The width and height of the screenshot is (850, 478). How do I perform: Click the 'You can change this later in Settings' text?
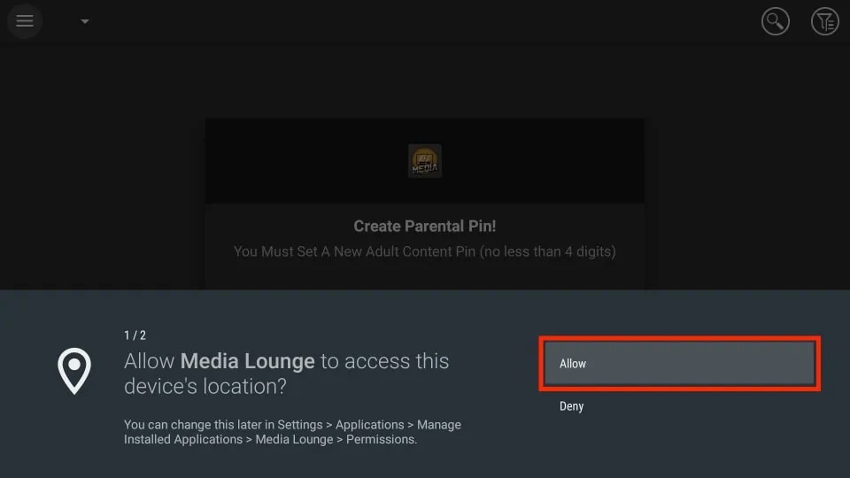(x=292, y=432)
